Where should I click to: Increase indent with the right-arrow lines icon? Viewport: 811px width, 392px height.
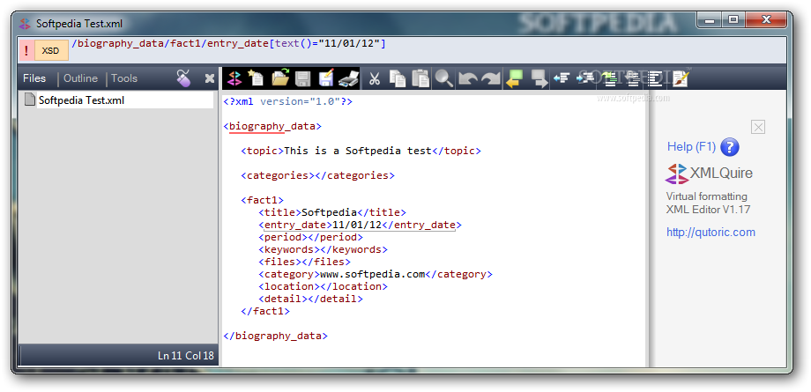point(585,78)
